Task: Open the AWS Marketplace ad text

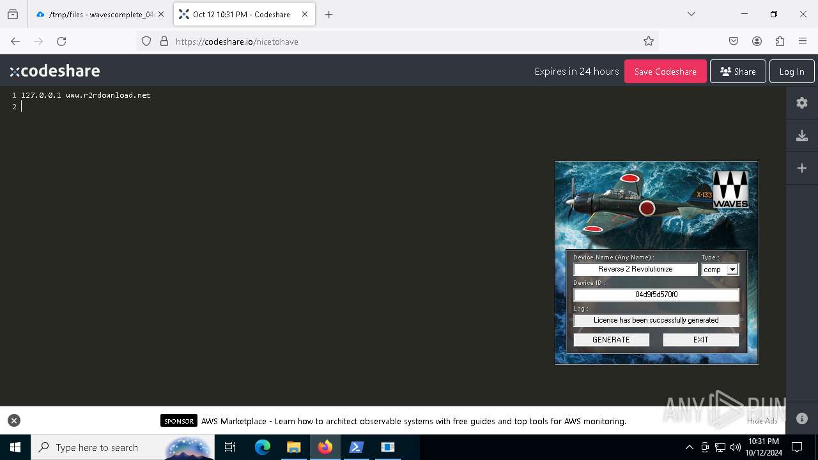Action: 413,421
